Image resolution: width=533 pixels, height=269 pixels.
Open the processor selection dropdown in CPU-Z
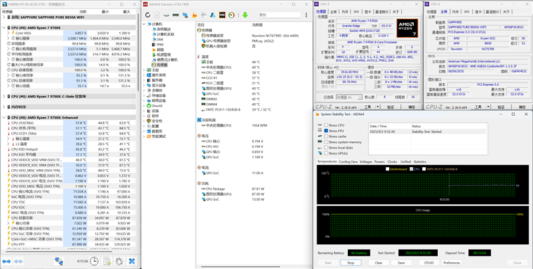point(348,97)
